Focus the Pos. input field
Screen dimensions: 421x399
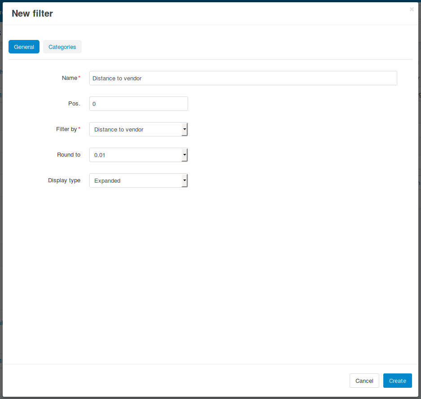click(x=139, y=104)
